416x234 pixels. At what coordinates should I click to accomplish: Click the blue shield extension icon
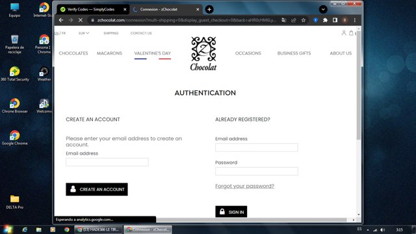(315, 20)
